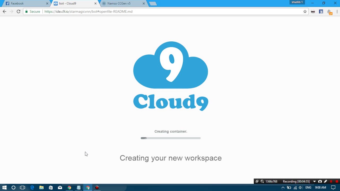Viewport: 340px width, 191px height.
Task: Open a new browser tab
Action: pos(153,3)
